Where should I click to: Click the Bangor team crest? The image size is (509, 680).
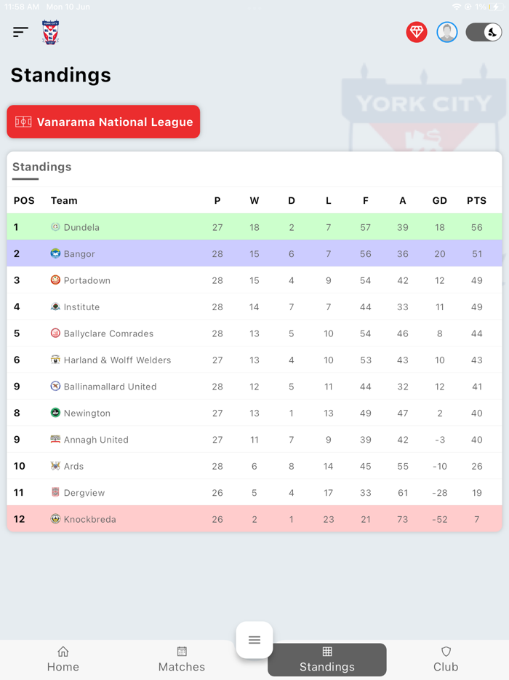pos(55,253)
